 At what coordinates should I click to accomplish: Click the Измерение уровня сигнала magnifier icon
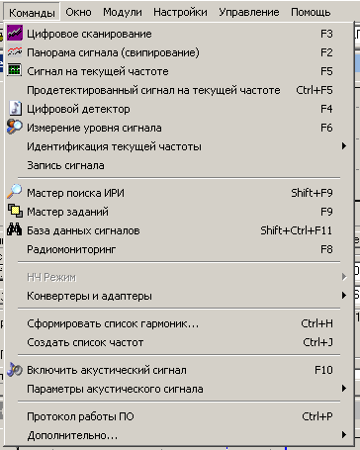click(15, 127)
